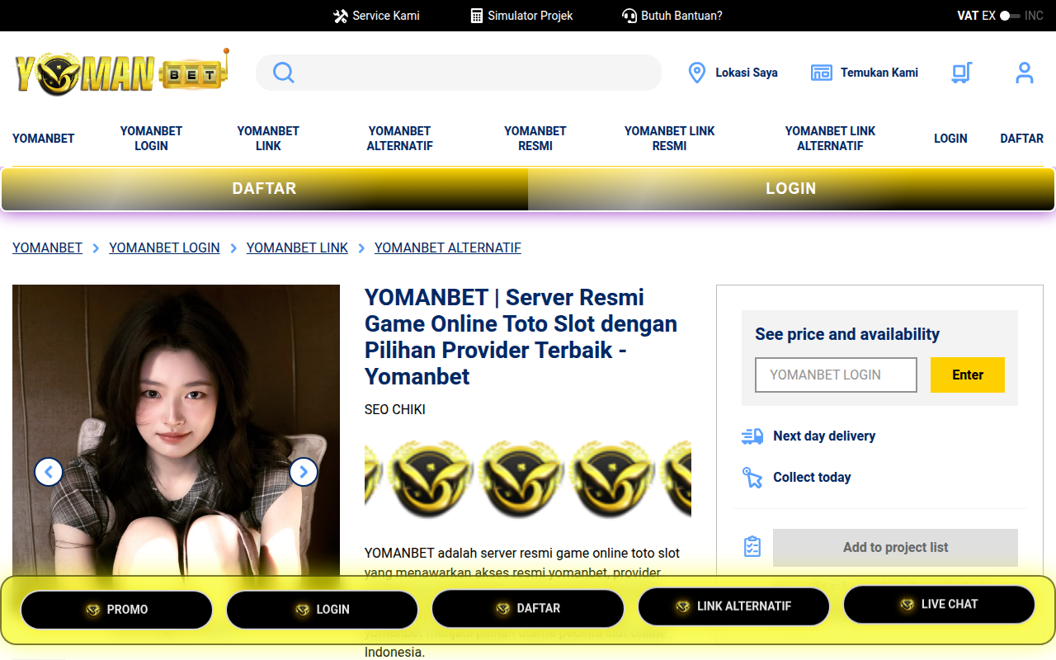Open YOMANBET RESMI nav menu item
This screenshot has height=660, width=1056.
point(535,139)
